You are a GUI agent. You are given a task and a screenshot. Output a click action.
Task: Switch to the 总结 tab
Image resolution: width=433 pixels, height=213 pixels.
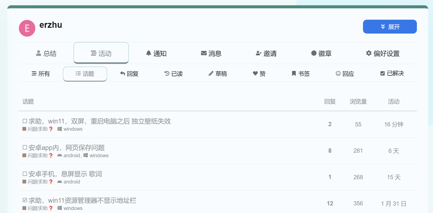(x=46, y=53)
